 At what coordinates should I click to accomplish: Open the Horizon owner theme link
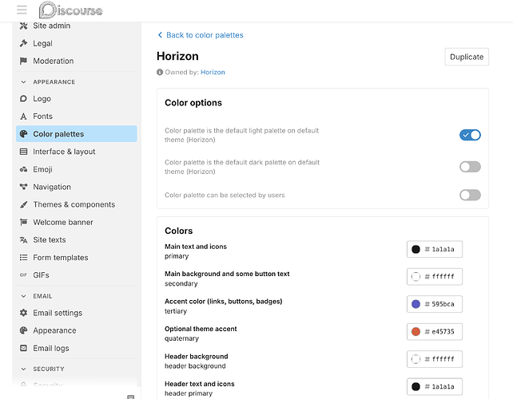pos(213,72)
